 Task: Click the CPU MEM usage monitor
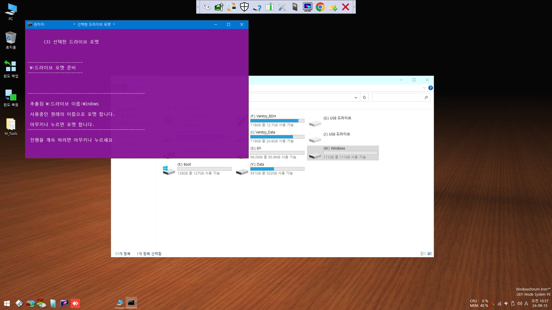479,303
